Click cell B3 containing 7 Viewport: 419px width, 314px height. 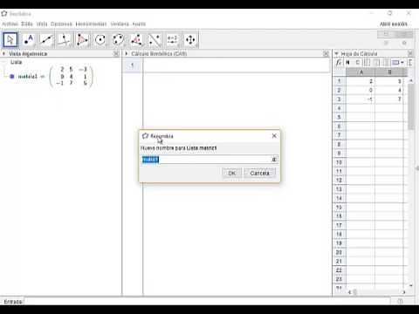[x=389, y=99]
